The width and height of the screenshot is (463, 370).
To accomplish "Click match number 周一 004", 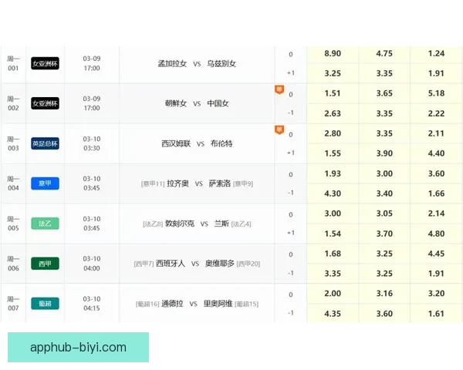I will pos(13,183).
